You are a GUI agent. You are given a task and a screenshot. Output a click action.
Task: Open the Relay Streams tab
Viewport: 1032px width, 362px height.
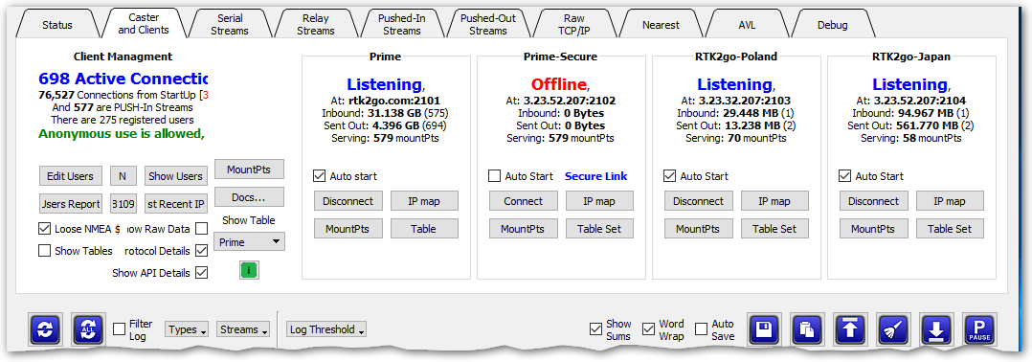[315, 24]
